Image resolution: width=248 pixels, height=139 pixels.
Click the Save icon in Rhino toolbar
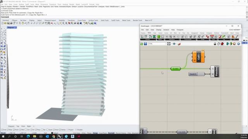(x=8, y=23)
